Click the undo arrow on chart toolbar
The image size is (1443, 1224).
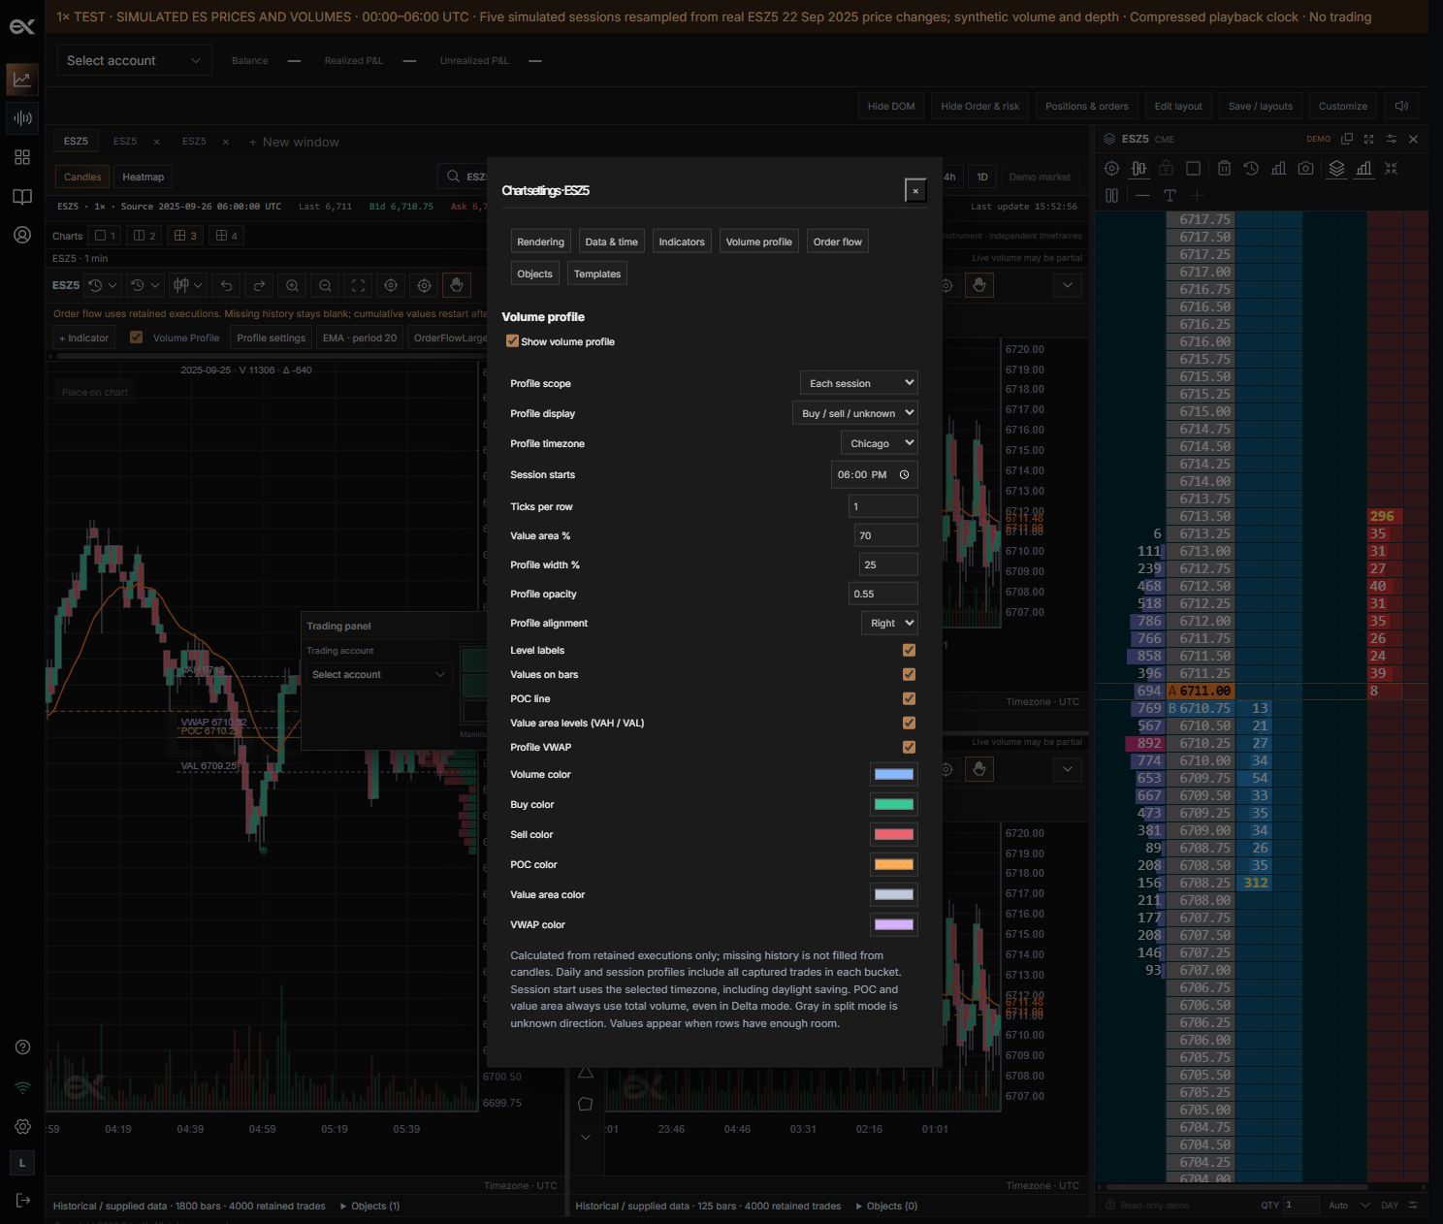[226, 286]
